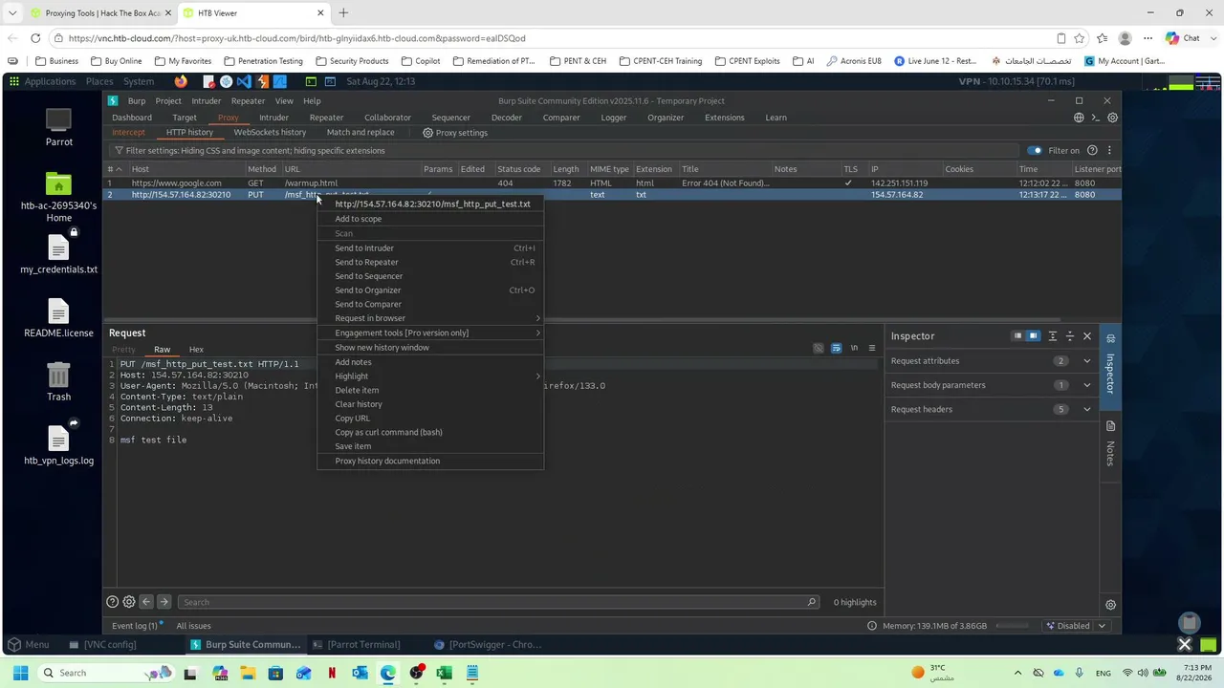Open the Decoder main tab

tap(507, 118)
